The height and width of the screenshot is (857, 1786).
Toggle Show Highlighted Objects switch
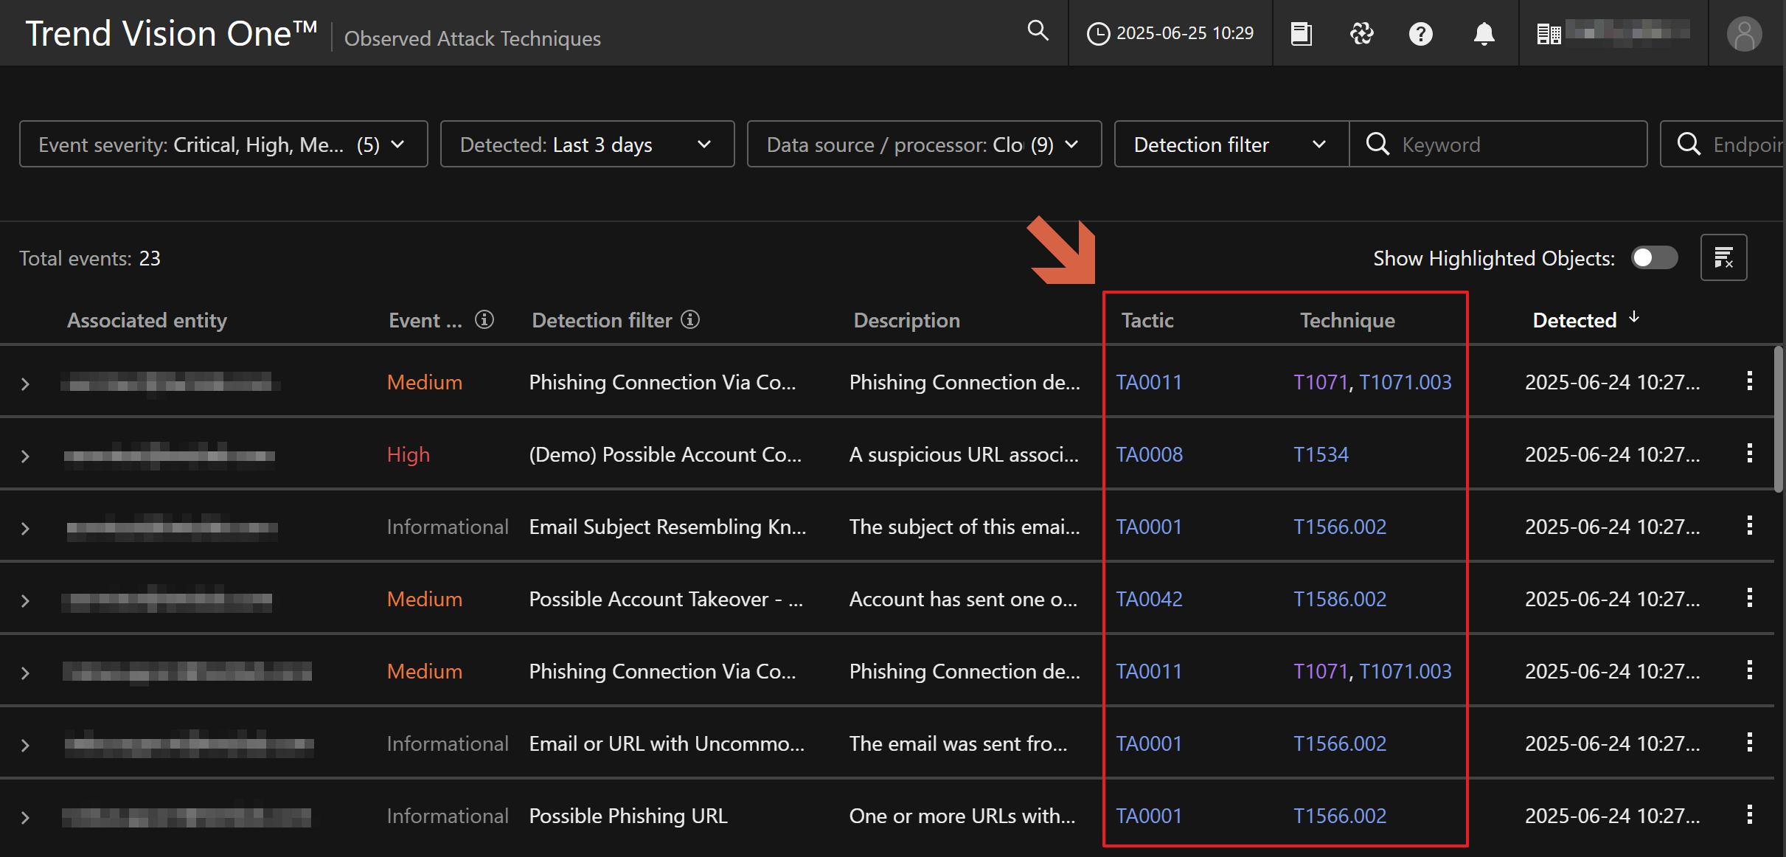[1654, 257]
